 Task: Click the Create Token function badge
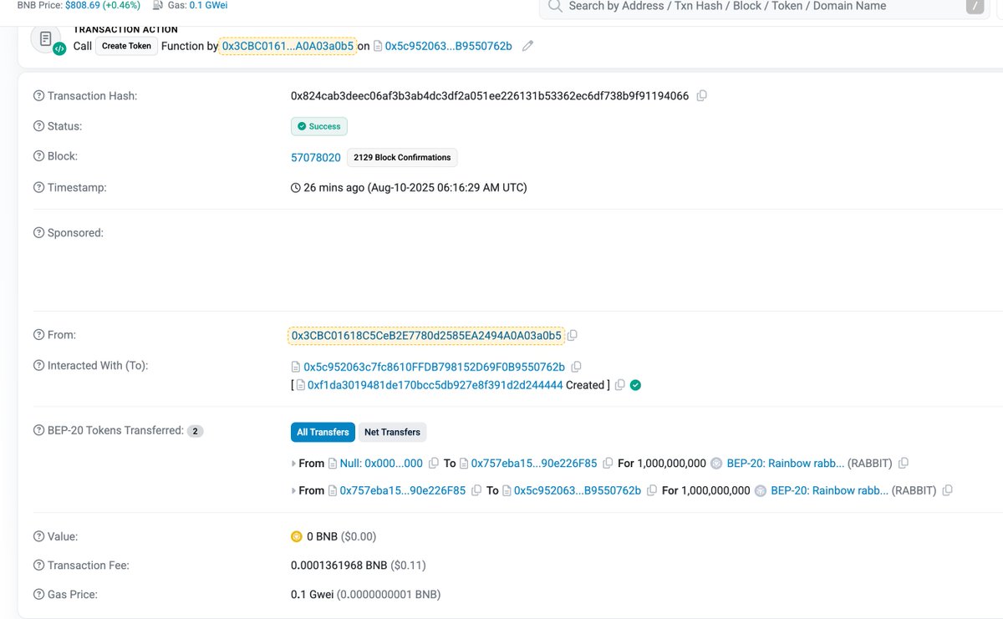127,46
